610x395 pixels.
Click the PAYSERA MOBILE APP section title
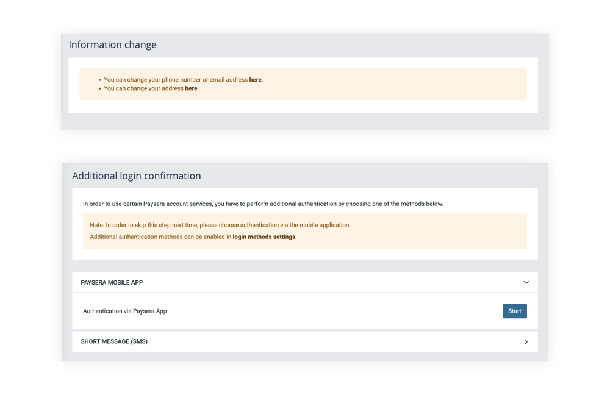click(112, 283)
